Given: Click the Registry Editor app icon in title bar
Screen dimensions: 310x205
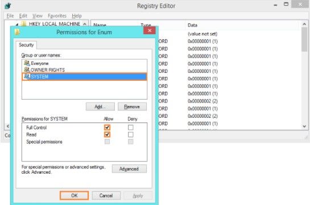Looking at the screenshot, I should [8, 6].
